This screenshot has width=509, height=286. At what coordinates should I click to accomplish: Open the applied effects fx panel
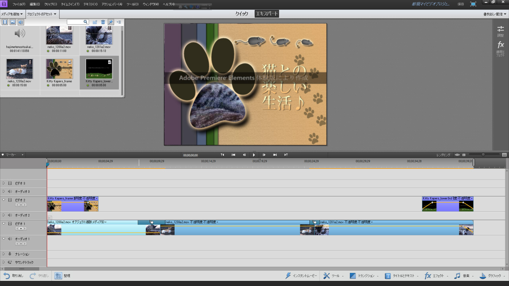click(x=500, y=45)
